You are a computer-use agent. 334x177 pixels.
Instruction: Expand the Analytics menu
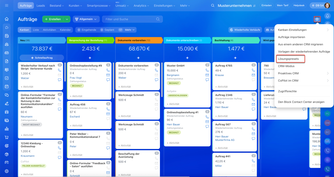[142, 5]
